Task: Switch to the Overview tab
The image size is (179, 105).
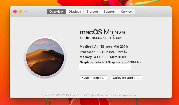Action: point(56,12)
